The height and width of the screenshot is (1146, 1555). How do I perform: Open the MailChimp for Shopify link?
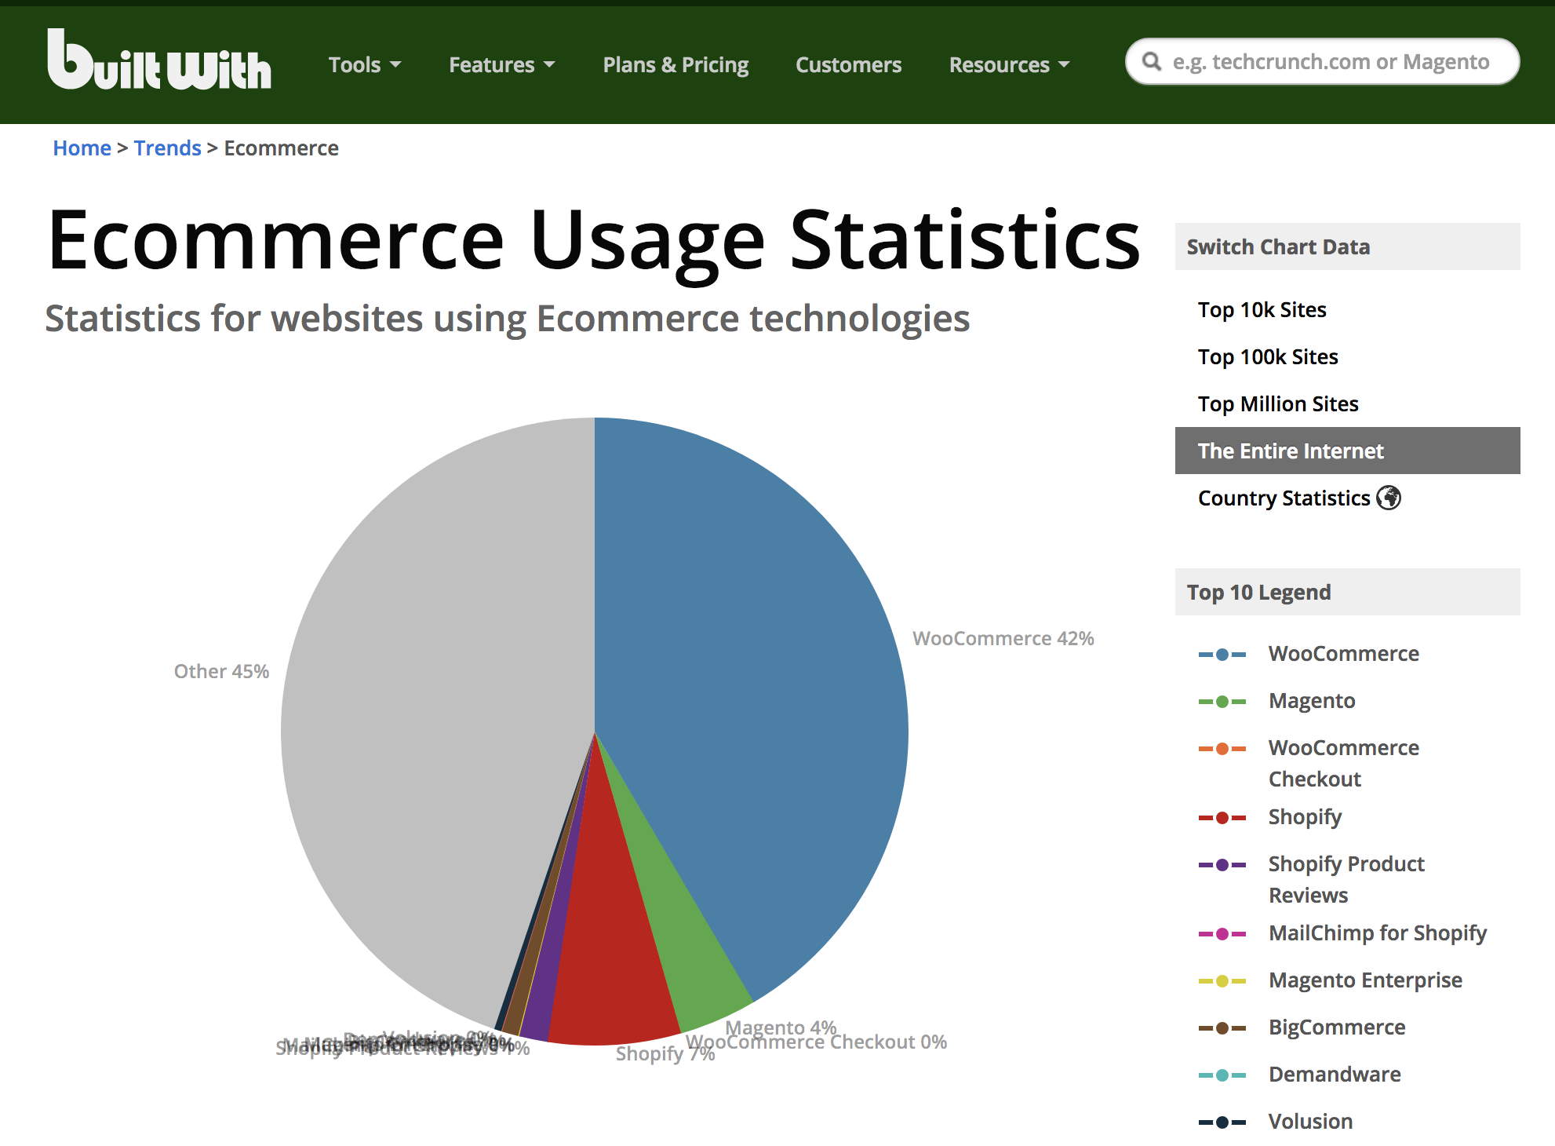[1378, 933]
